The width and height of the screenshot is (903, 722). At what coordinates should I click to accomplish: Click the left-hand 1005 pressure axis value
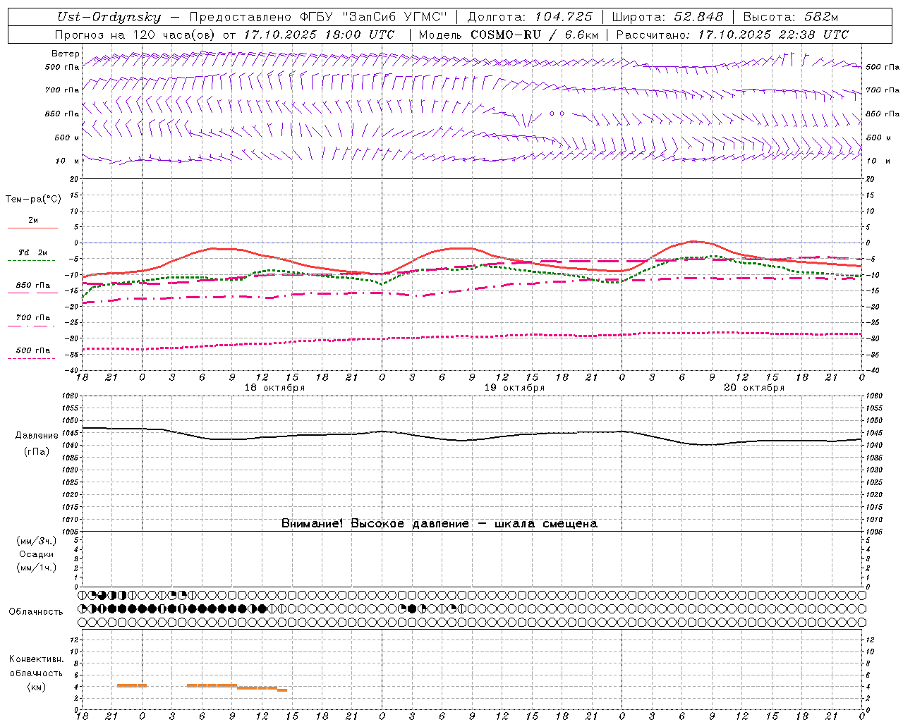pos(71,532)
